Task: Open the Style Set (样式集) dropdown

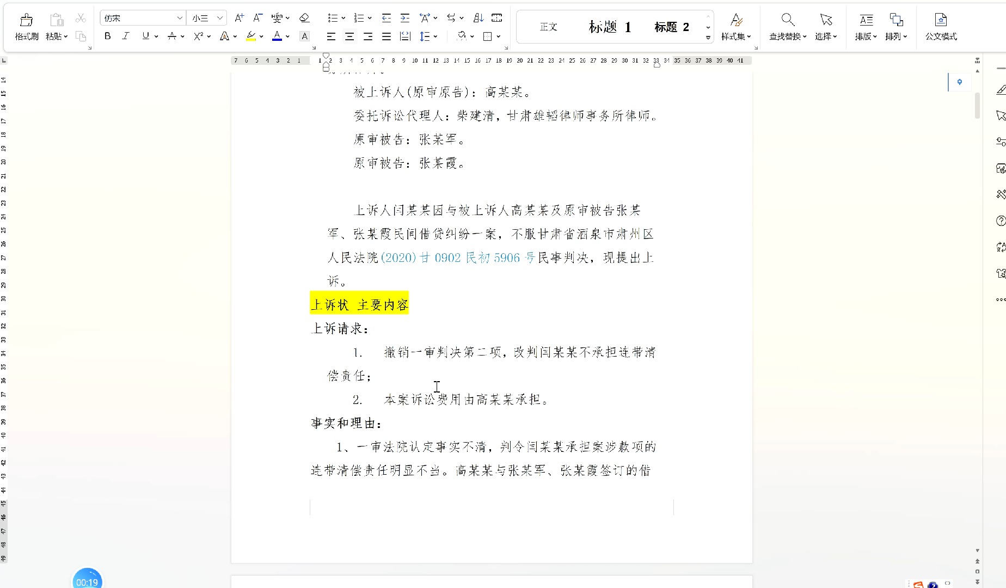Action: click(736, 27)
